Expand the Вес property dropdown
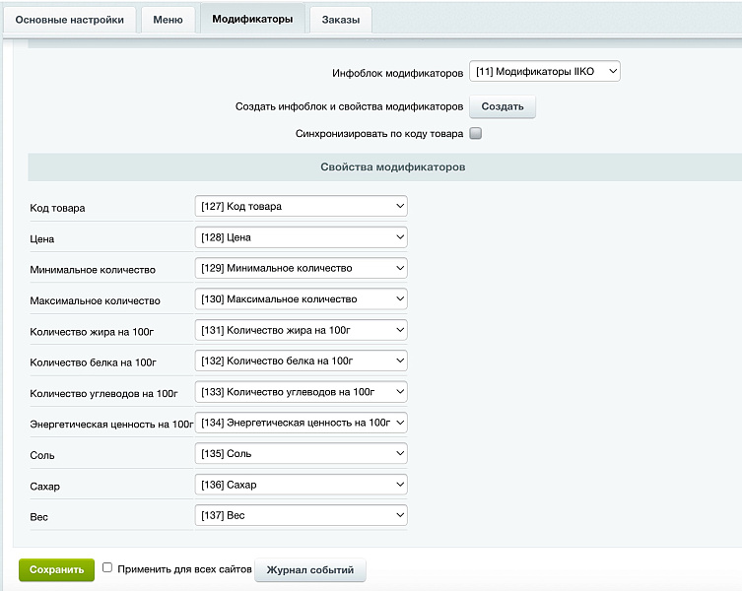 [302, 515]
